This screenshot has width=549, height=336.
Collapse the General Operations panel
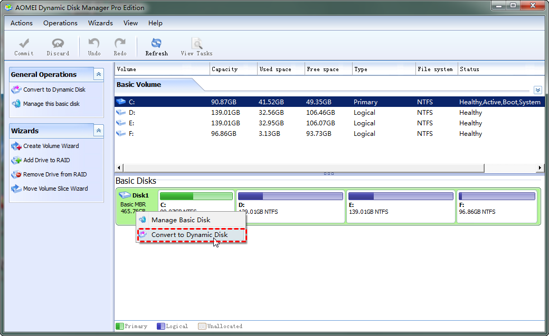99,74
